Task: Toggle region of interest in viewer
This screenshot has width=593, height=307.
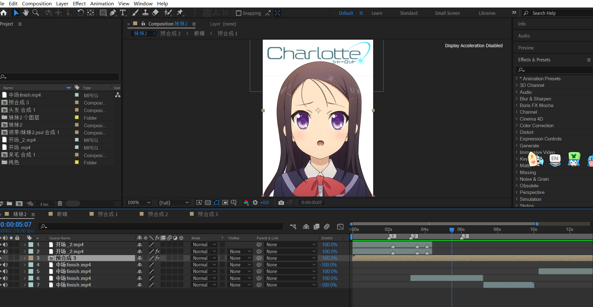Action: [x=225, y=202]
